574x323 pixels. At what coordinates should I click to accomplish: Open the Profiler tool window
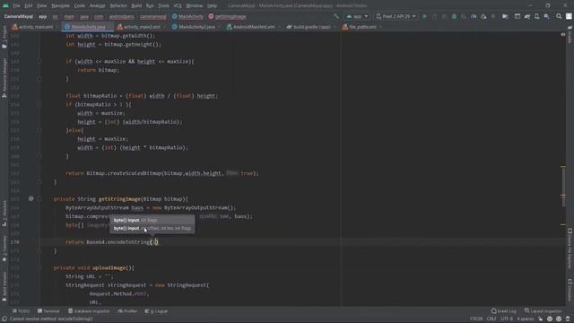[x=127, y=311]
